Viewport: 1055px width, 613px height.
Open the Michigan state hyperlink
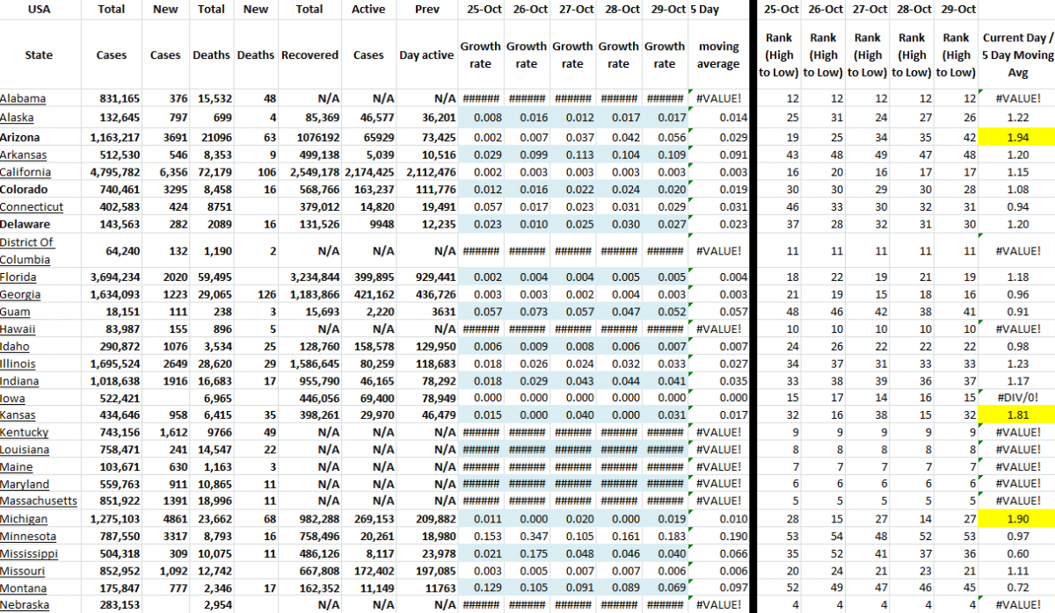pos(25,519)
